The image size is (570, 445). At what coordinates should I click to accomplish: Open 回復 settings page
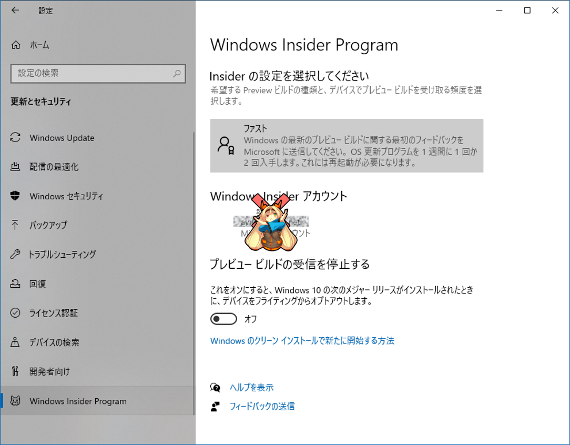pos(97,284)
